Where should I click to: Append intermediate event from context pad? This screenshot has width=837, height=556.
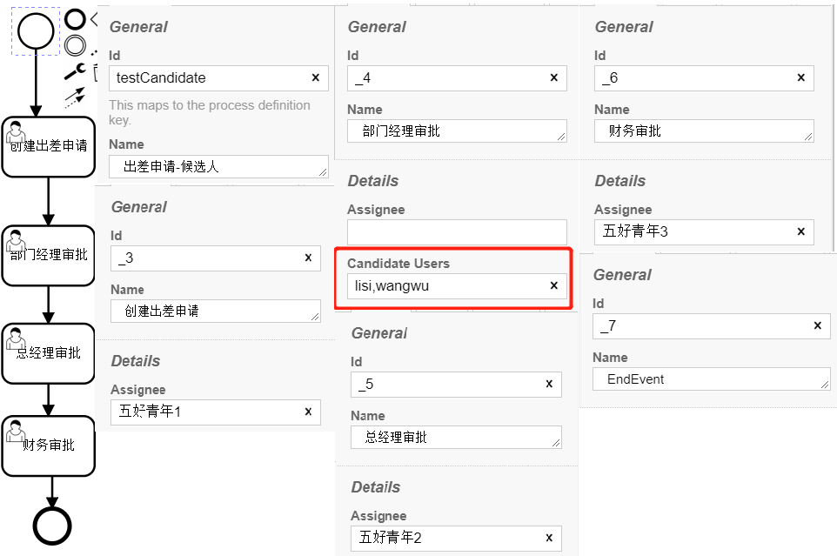point(76,45)
